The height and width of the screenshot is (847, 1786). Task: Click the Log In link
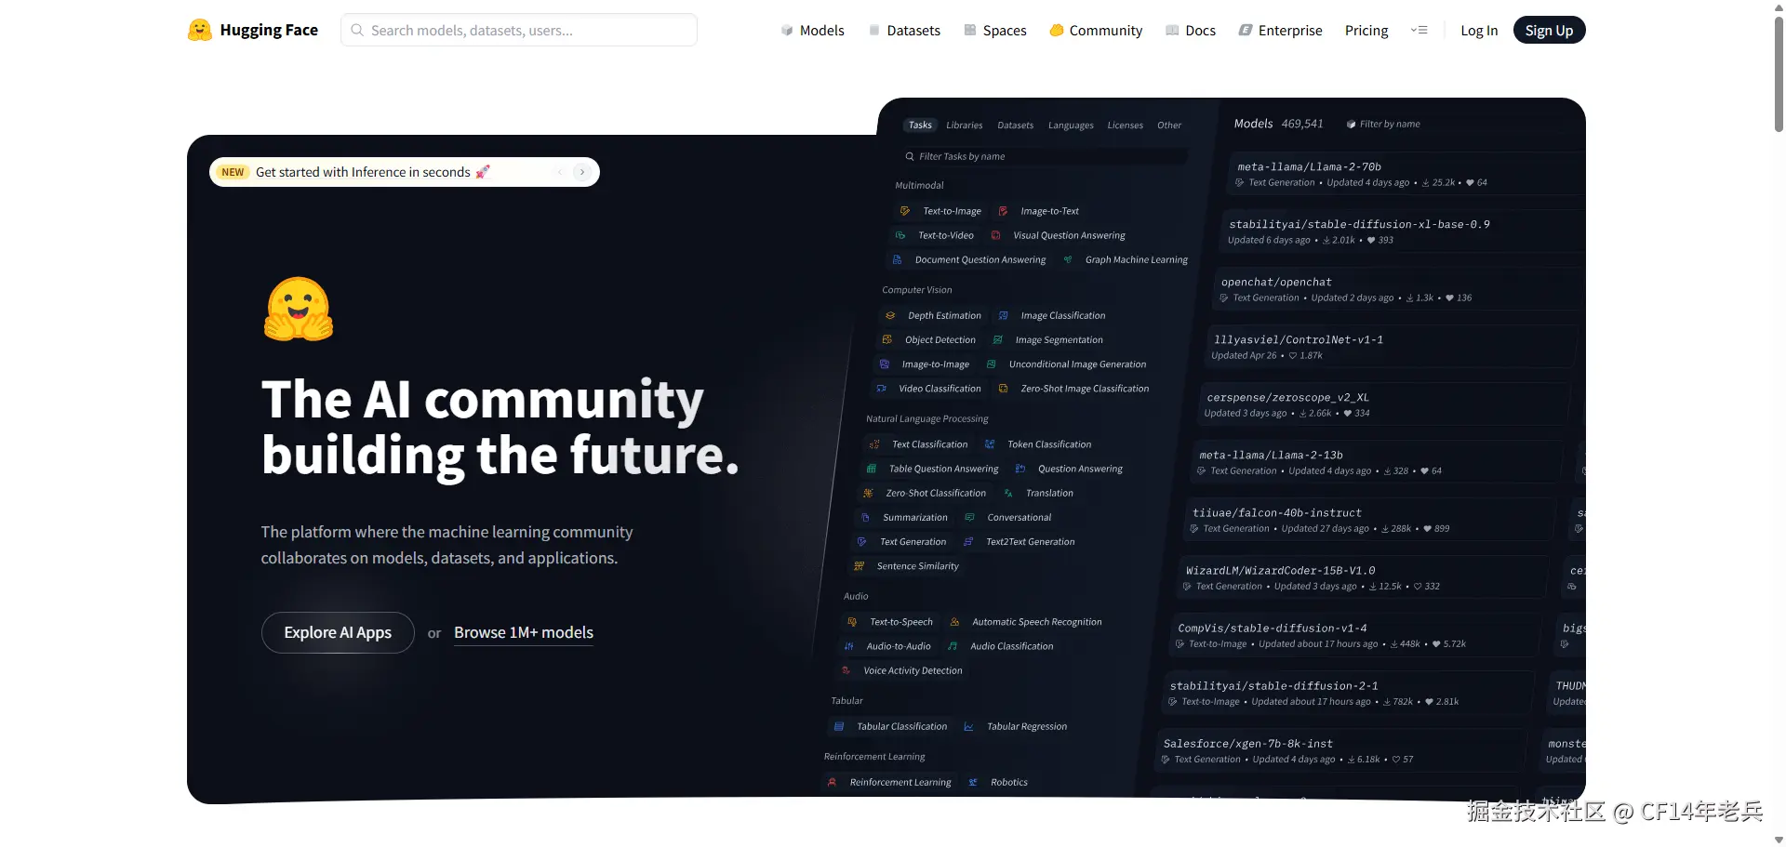pyautogui.click(x=1479, y=31)
